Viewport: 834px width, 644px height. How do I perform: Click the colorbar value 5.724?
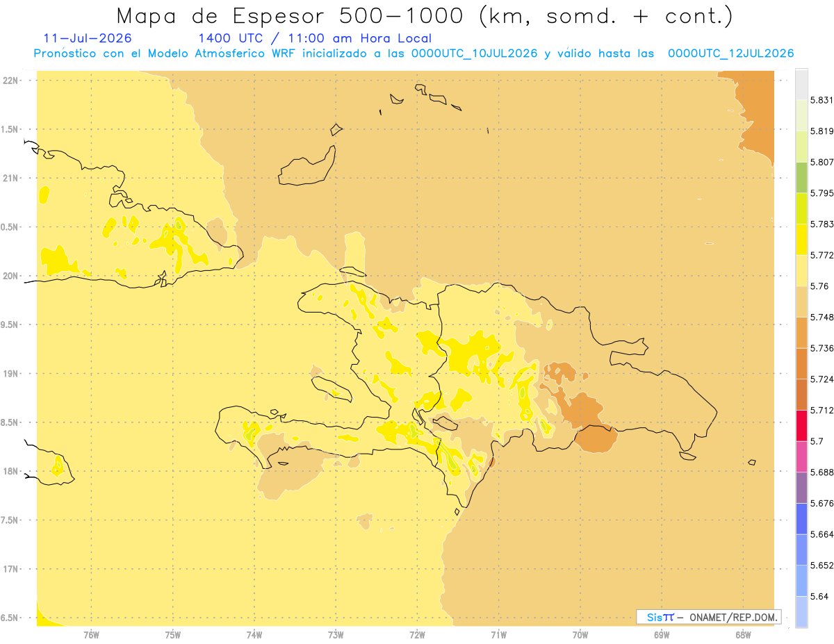pyautogui.click(x=821, y=379)
